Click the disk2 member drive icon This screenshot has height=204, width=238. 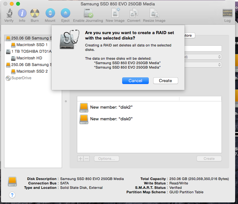(84, 108)
